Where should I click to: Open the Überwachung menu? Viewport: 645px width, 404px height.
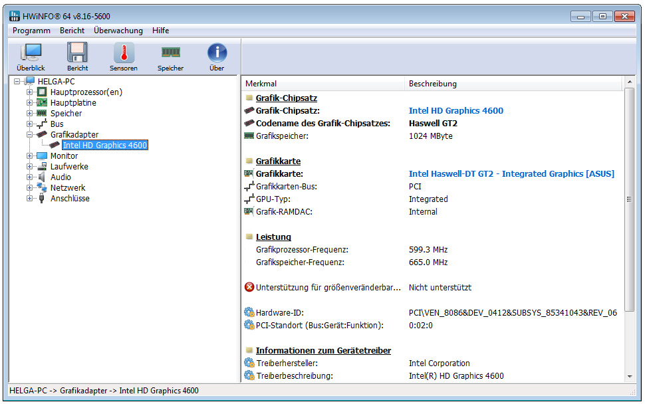click(x=118, y=31)
